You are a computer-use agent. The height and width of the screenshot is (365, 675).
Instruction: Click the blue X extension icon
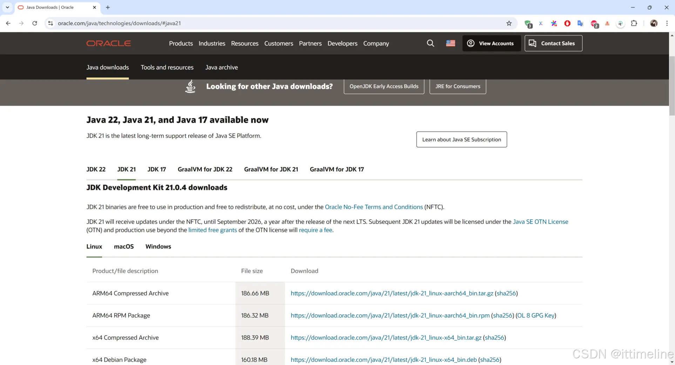click(x=541, y=23)
